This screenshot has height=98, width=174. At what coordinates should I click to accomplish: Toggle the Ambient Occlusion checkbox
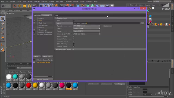pyautogui.click(x=34, y=32)
